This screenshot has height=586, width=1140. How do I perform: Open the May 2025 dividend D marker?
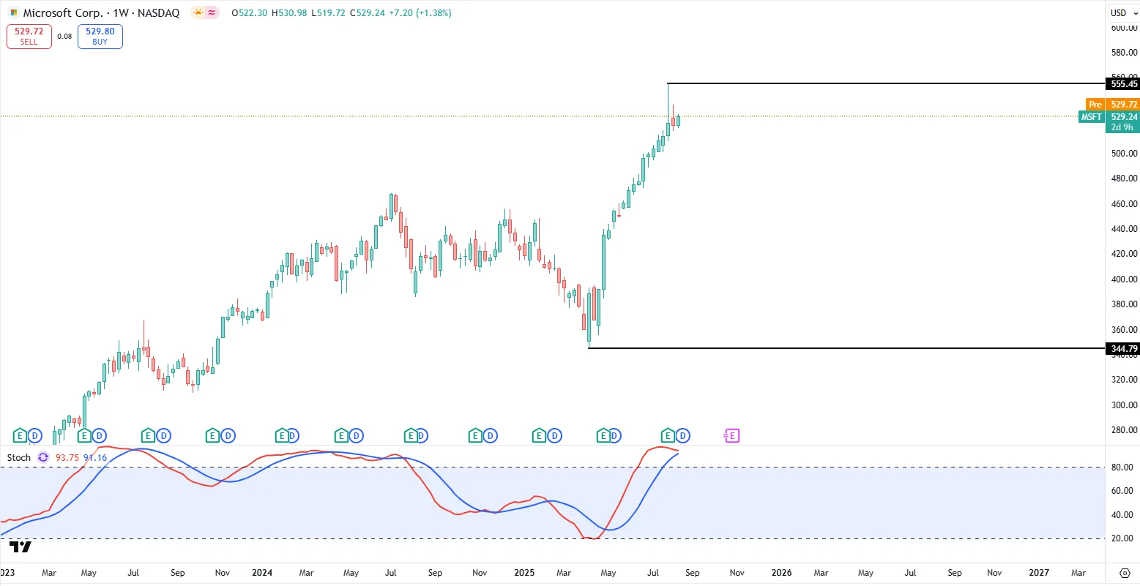[x=614, y=436]
